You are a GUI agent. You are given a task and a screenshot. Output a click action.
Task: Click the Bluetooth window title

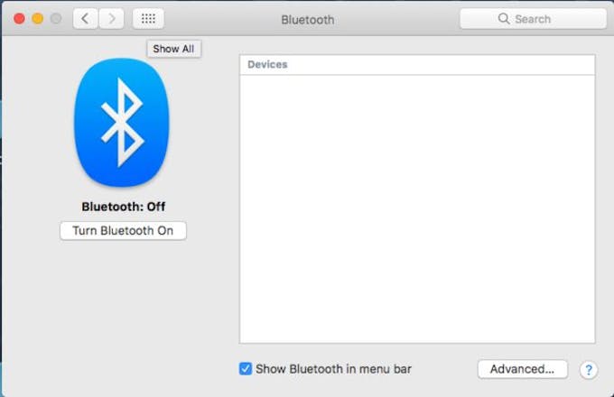pos(308,20)
